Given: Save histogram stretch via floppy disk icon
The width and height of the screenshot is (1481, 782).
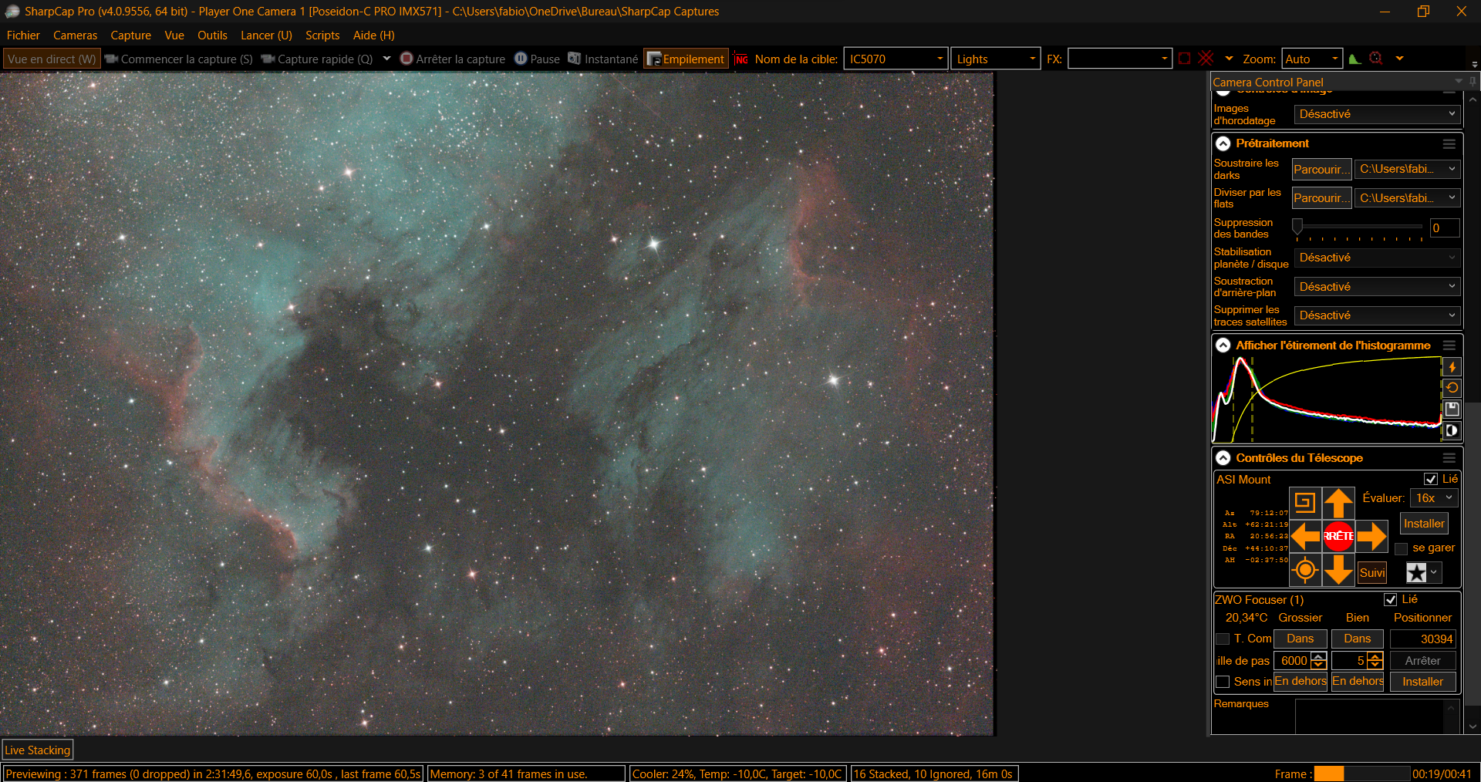Looking at the screenshot, I should (x=1452, y=409).
